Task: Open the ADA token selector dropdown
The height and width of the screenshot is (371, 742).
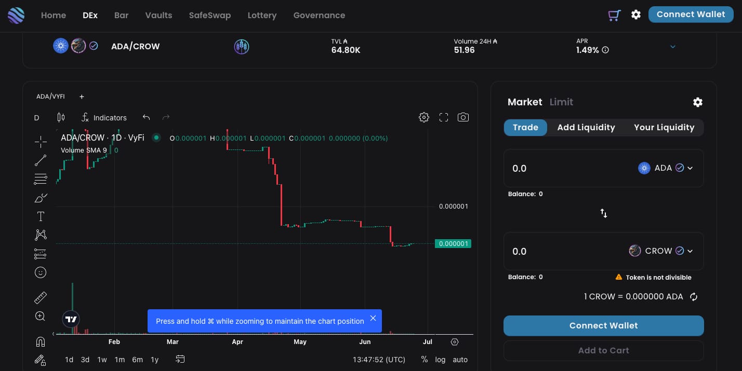Action: point(666,168)
